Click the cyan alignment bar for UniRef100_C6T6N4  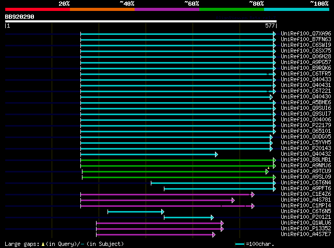(212, 183)
